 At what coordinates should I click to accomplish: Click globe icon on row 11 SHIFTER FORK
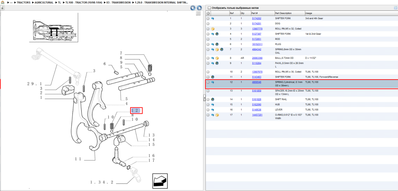[x=213, y=77]
